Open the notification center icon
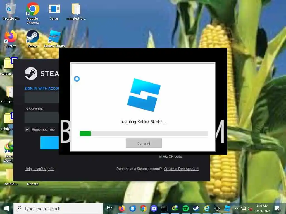 pyautogui.click(x=277, y=208)
